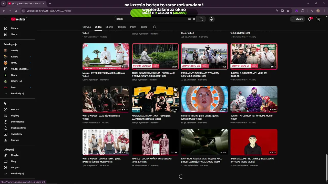Open the account avatar menu

pyautogui.click(x=319, y=19)
